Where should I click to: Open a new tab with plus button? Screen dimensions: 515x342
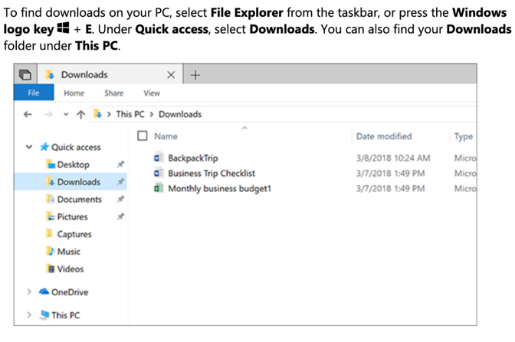(x=195, y=75)
